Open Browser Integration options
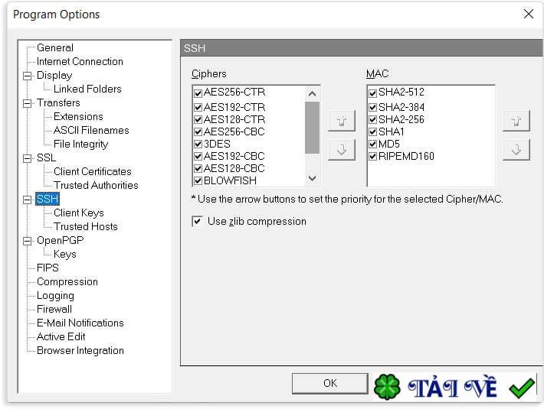 (80, 351)
